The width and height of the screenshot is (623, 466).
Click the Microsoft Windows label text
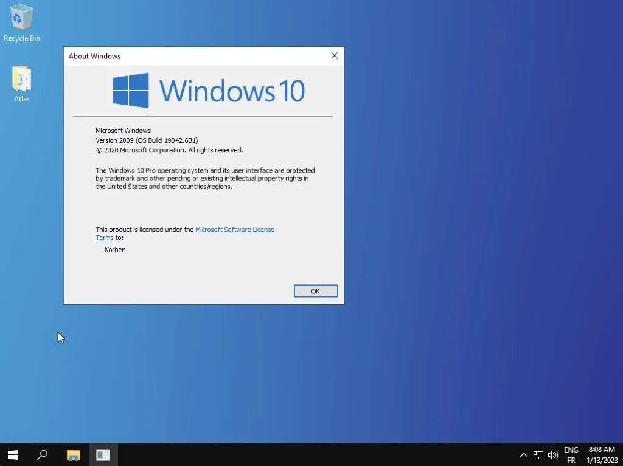click(x=123, y=131)
